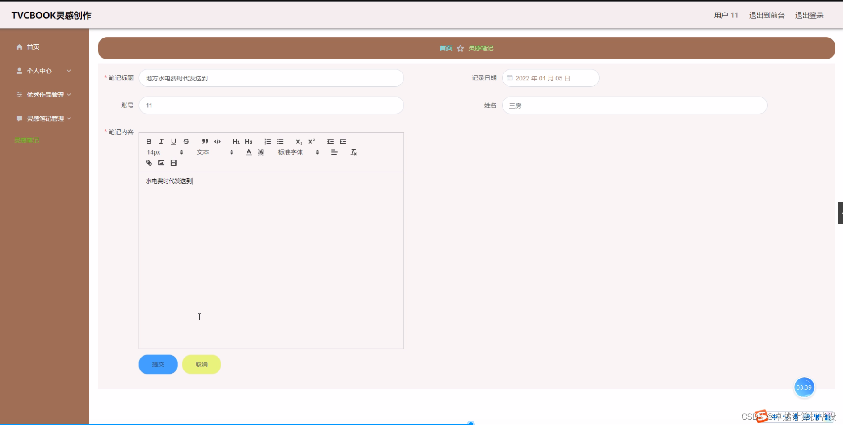
Task: Apply superscript formatting
Action: (311, 142)
